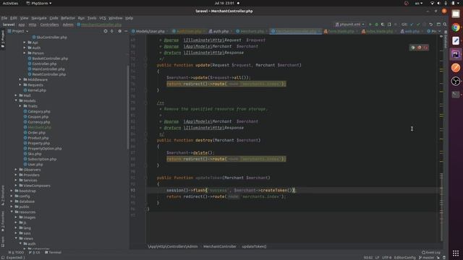
Task: Open the phpunit.xml run configuration dropdown
Action: (x=350, y=25)
